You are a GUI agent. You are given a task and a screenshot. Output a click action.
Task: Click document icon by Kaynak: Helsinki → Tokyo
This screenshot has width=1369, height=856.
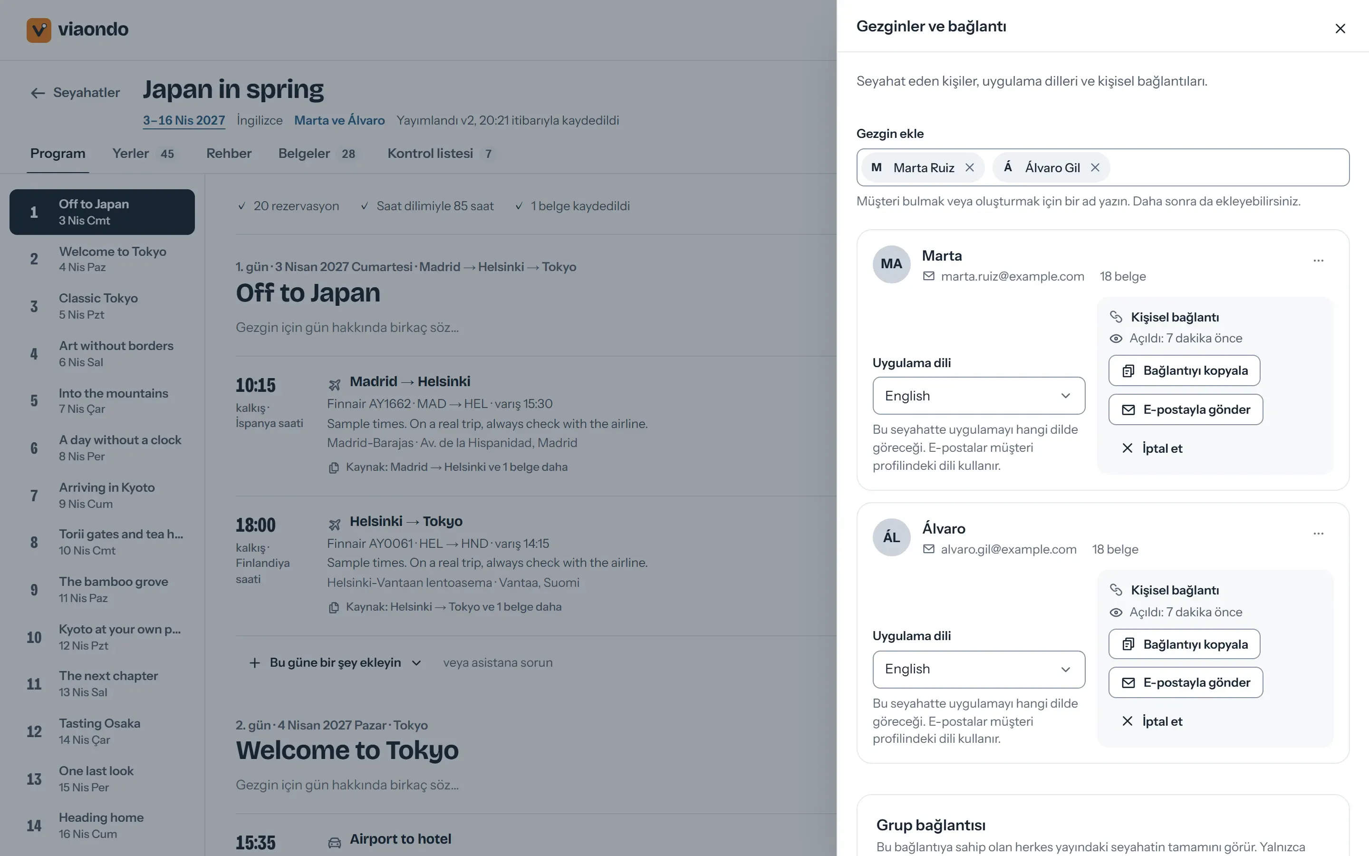(x=334, y=607)
